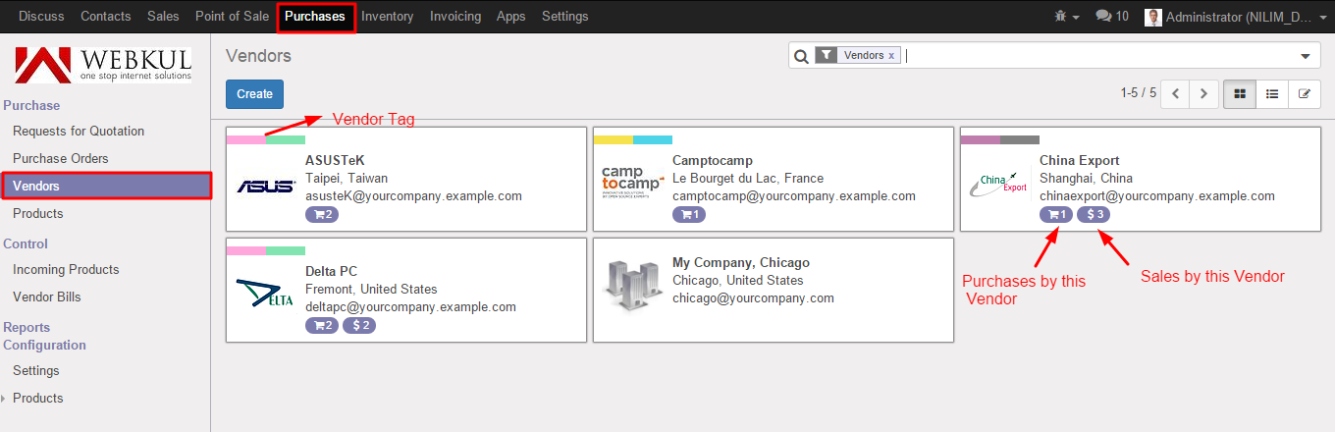Screen dimensions: 1335x432
Task: Open the Point of Sale menu
Action: [x=232, y=17]
